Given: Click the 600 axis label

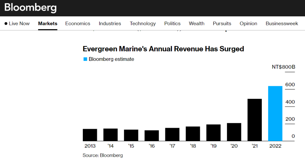Looking at the screenshot, I should [x=290, y=85].
